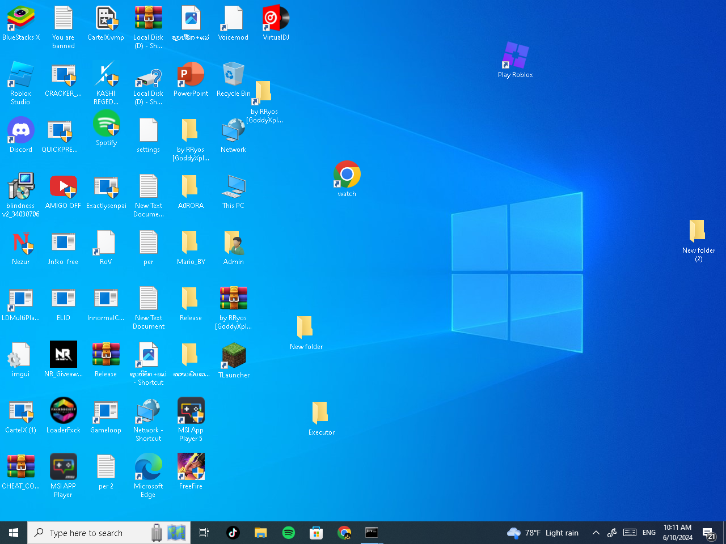Open Roblox Studio shortcut
This screenshot has width=726, height=544.
[21, 83]
